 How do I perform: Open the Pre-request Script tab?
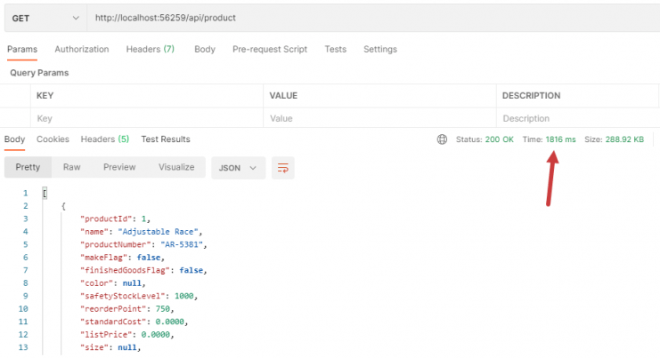pyautogui.click(x=270, y=49)
